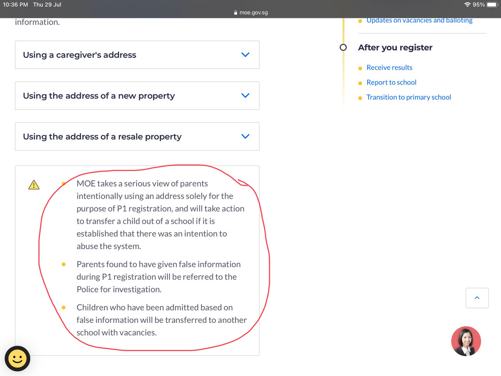Viewport: 501px width, 376px height.
Task: Click the padlock icon in the address bar
Action: [236, 13]
